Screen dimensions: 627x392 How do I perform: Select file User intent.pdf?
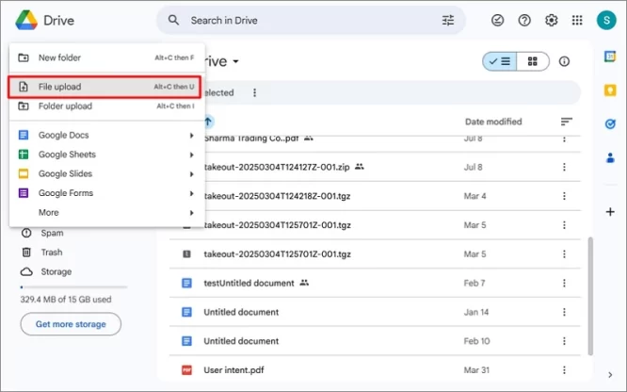[x=375, y=370]
